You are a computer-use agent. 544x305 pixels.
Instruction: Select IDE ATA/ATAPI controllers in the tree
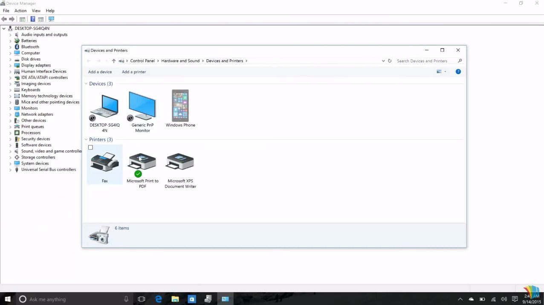coord(45,78)
